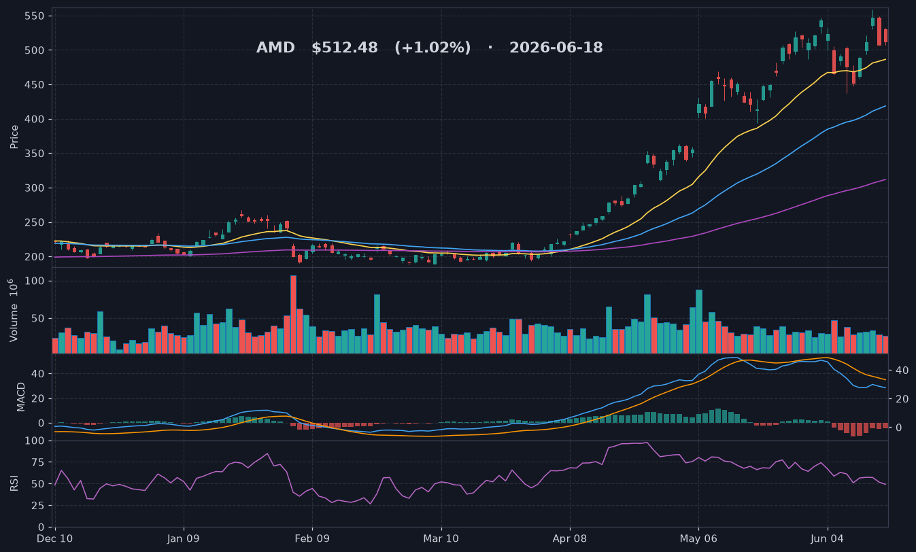Click the 550 price axis tick
The height and width of the screenshot is (552, 916).
click(35, 16)
